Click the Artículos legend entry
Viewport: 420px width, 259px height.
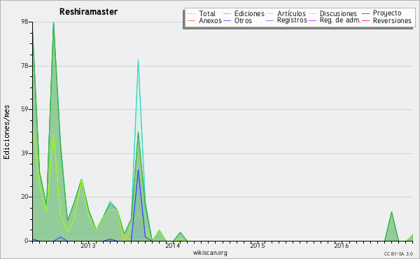tap(291, 13)
